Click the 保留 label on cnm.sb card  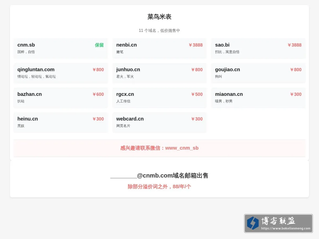point(99,45)
